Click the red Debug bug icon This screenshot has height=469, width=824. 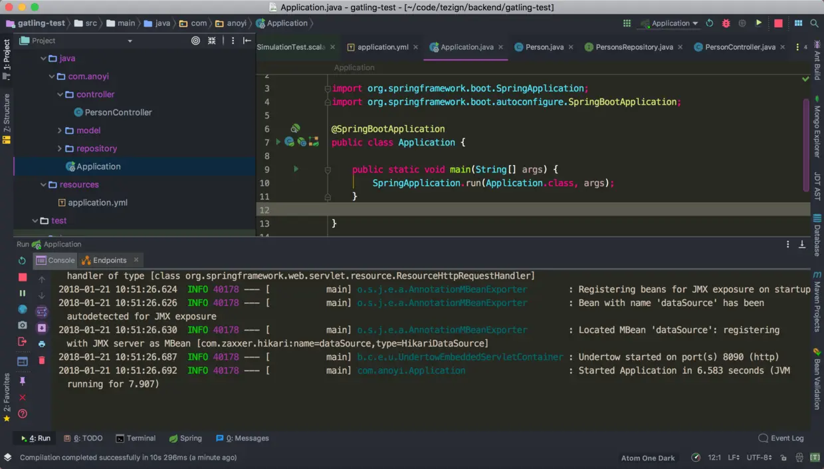click(x=726, y=23)
